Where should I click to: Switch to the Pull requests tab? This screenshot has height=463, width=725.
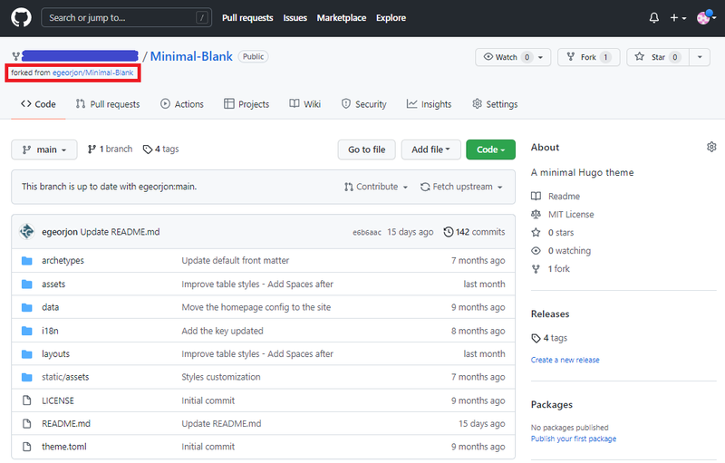click(x=108, y=104)
